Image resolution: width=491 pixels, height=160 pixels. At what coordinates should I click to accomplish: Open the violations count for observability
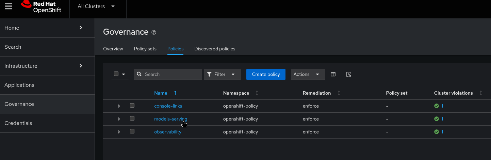point(442,132)
